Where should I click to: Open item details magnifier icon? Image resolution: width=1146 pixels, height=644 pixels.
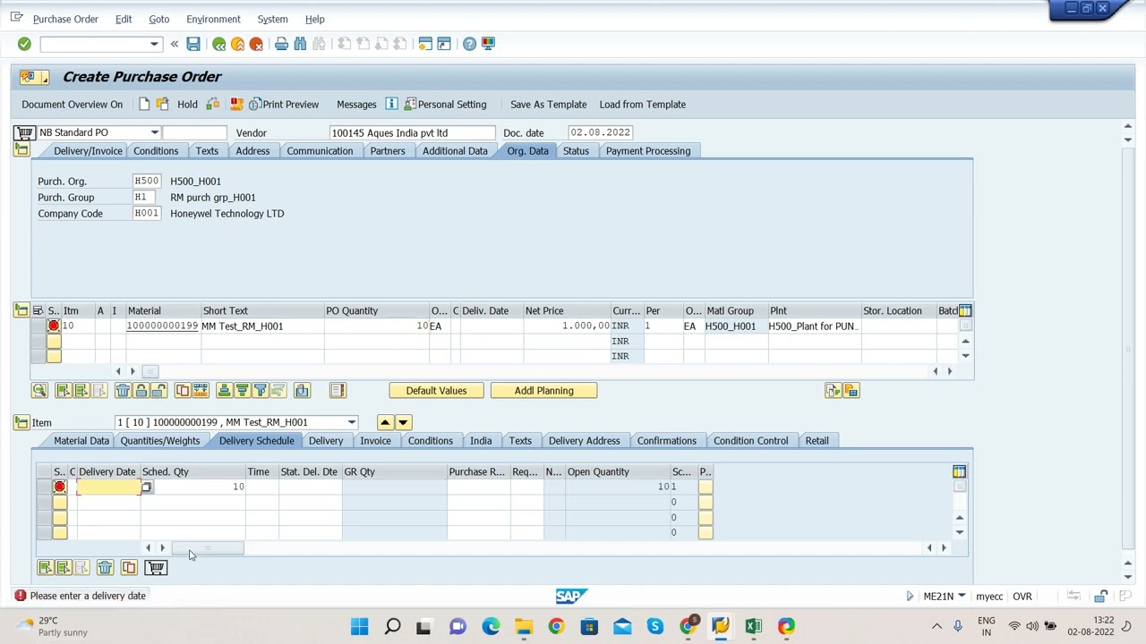pyautogui.click(x=39, y=391)
